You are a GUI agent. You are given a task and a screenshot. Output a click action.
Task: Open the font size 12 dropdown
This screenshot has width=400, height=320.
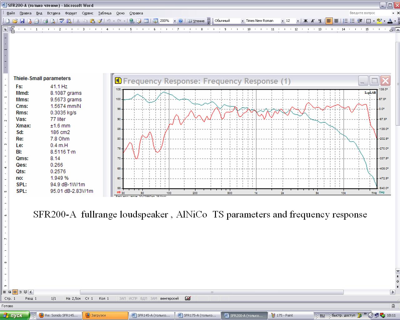tap(298, 21)
